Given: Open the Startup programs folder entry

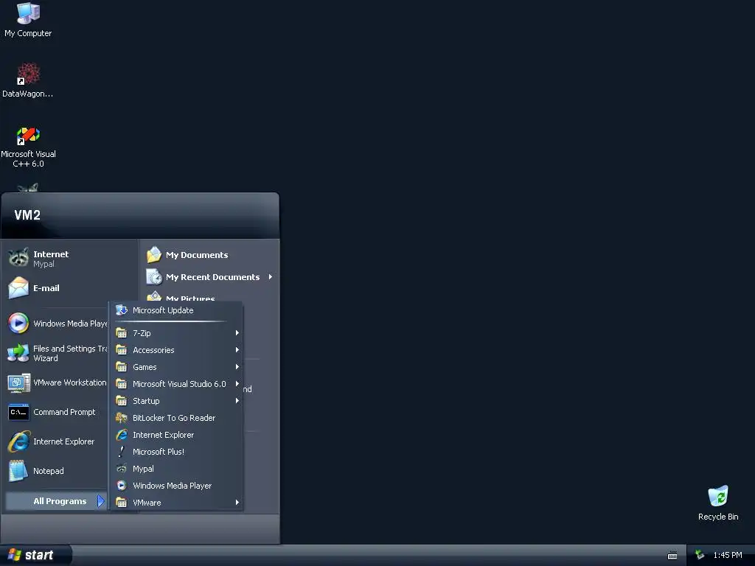Looking at the screenshot, I should 175,400.
